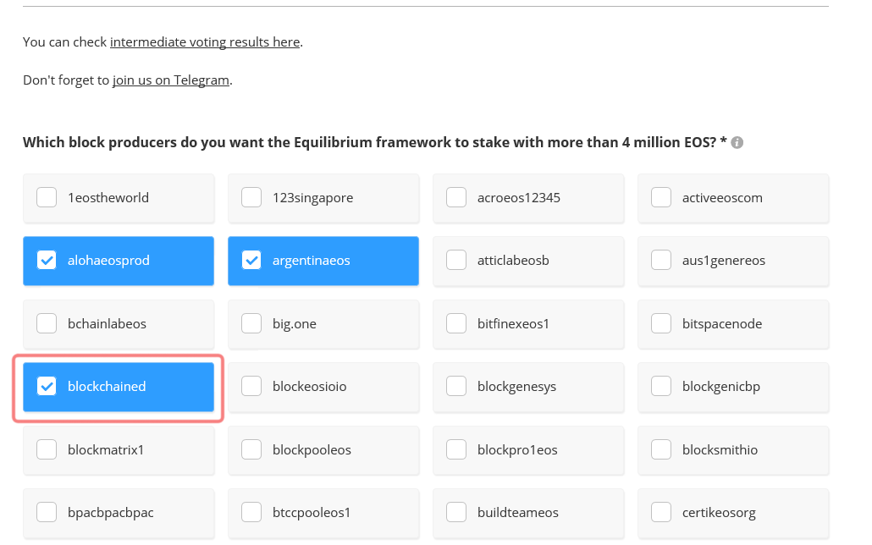Tick the acroeos12345 checkbox
This screenshot has width=872, height=545.
pos(456,197)
